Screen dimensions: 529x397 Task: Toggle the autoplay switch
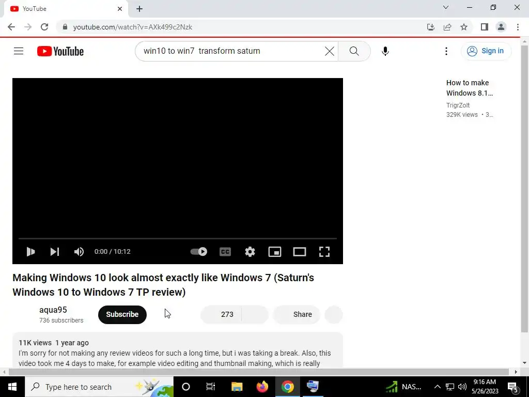click(199, 252)
